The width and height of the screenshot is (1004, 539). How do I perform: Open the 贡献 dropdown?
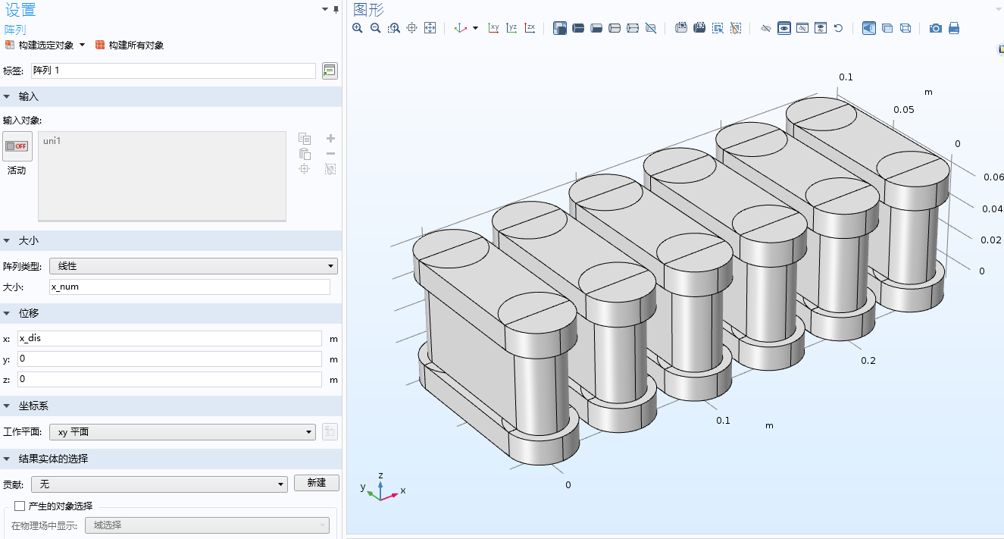point(161,484)
